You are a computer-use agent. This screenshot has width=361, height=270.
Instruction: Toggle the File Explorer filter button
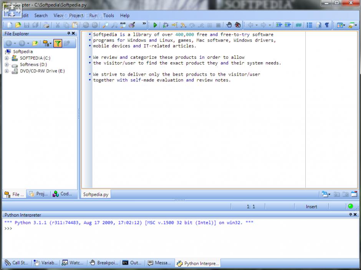(58, 43)
